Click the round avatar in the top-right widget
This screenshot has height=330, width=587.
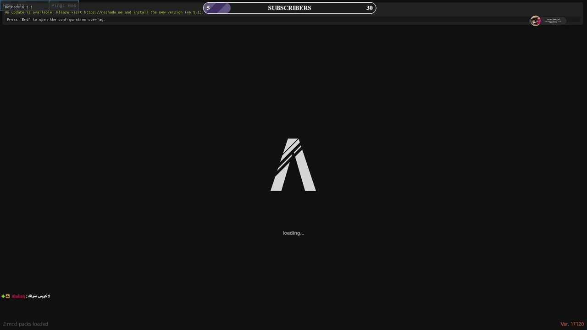[535, 21]
